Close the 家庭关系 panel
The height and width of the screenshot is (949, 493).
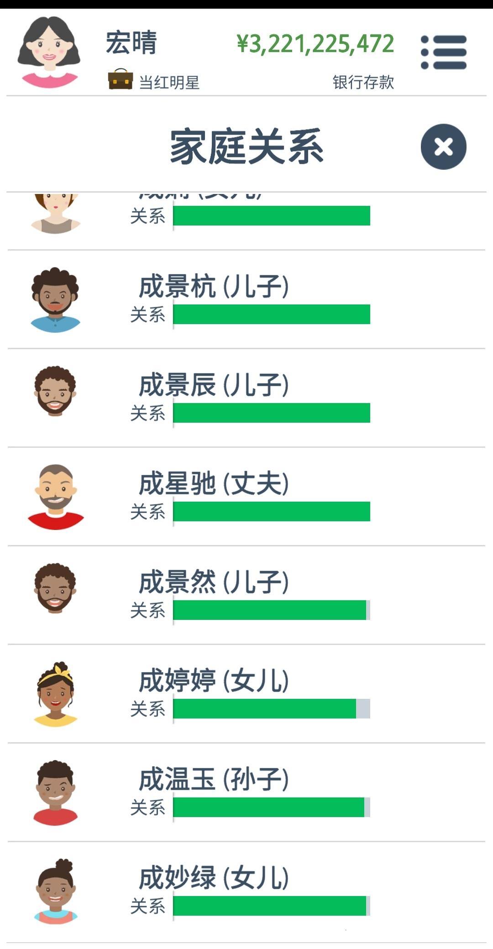(443, 147)
